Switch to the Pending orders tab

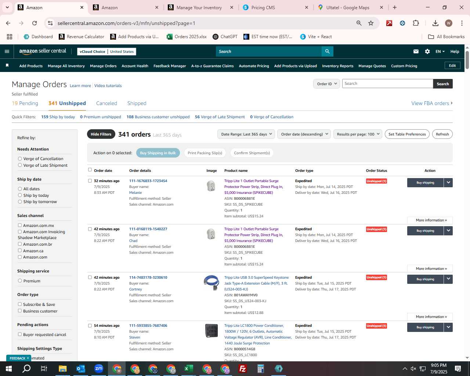[25, 103]
